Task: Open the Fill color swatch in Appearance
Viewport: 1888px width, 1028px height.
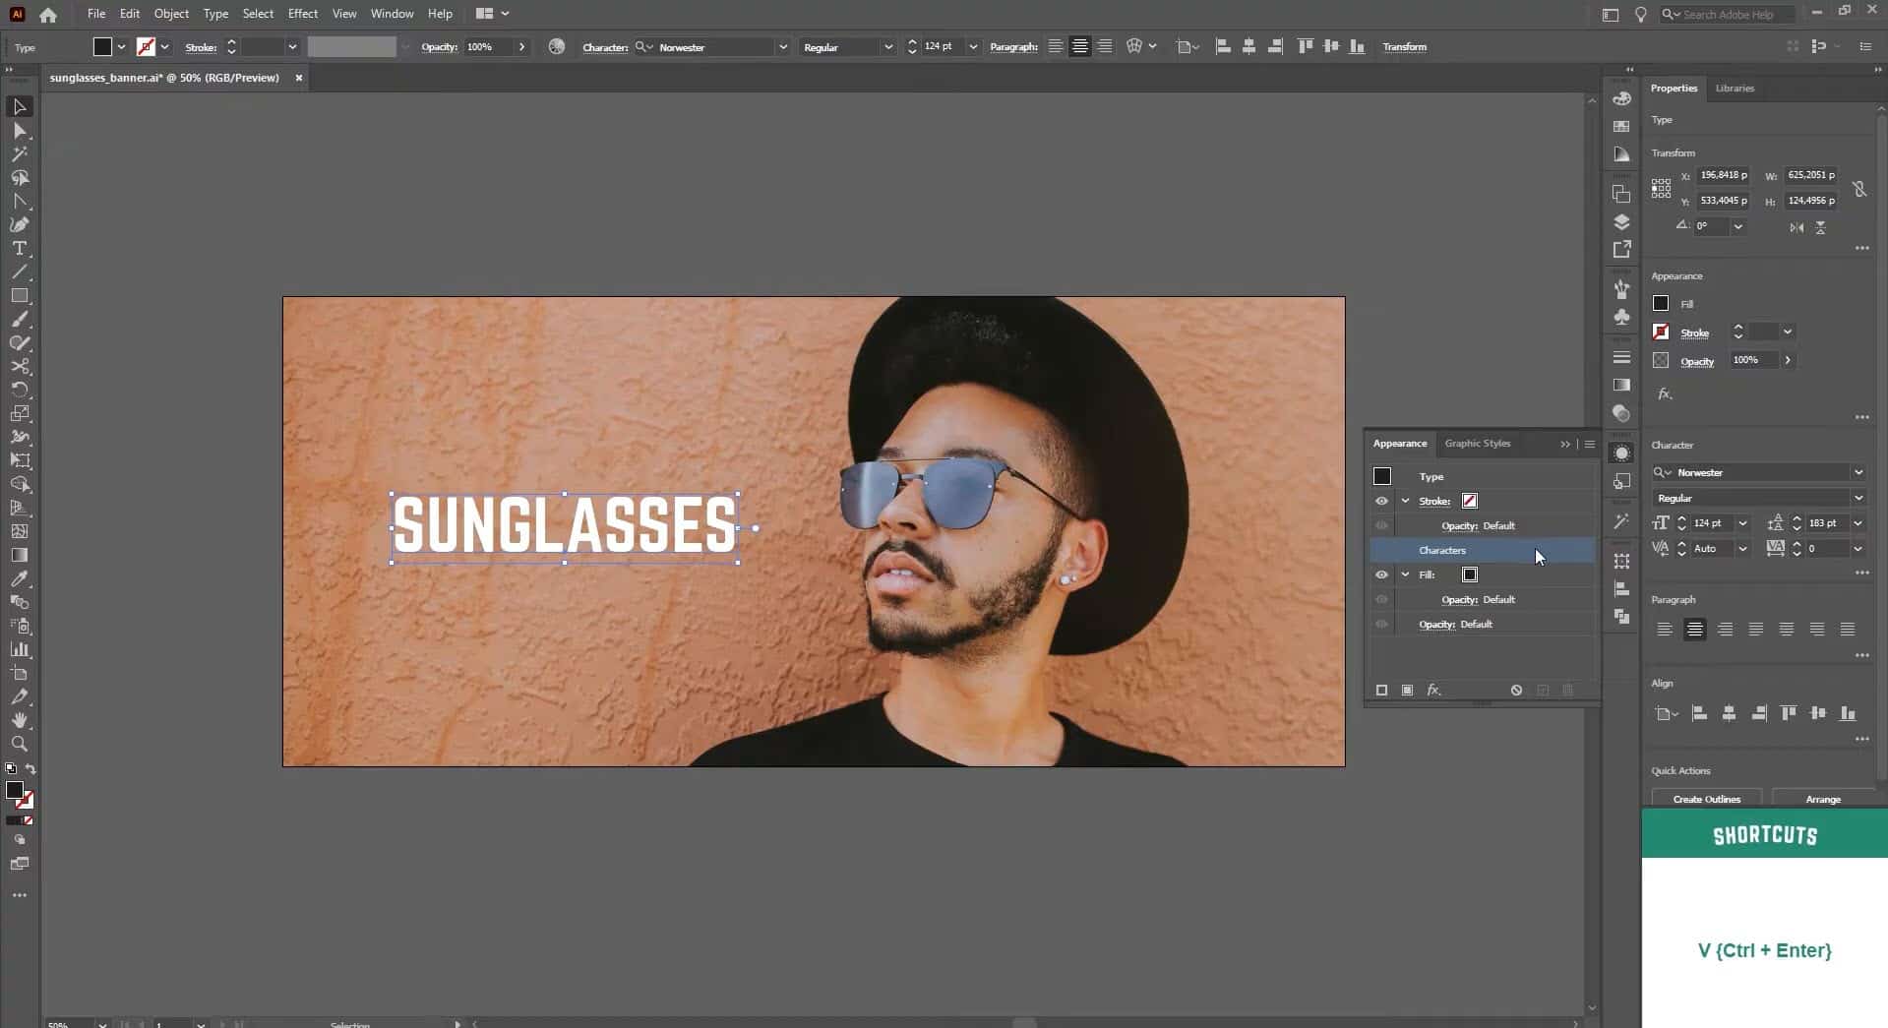Action: pos(1470,574)
